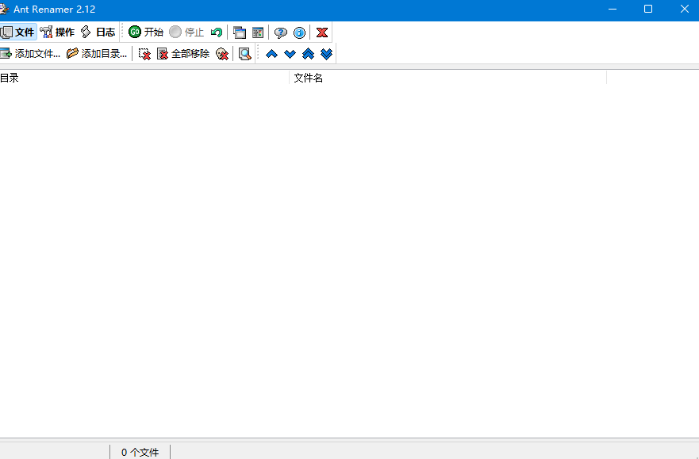Click the magnifier preview icon
This screenshot has height=459, width=699.
[x=244, y=54]
